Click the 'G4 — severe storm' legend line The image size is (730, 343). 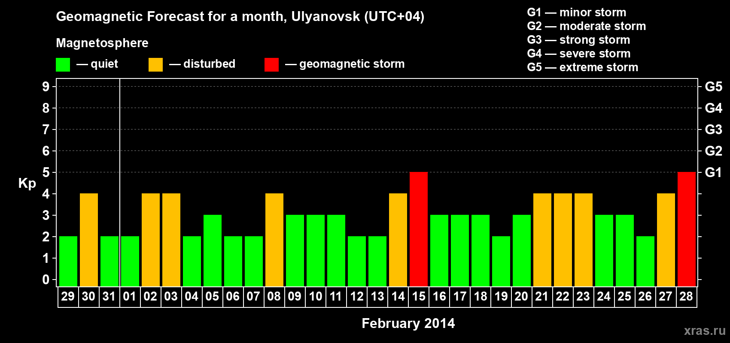(579, 54)
